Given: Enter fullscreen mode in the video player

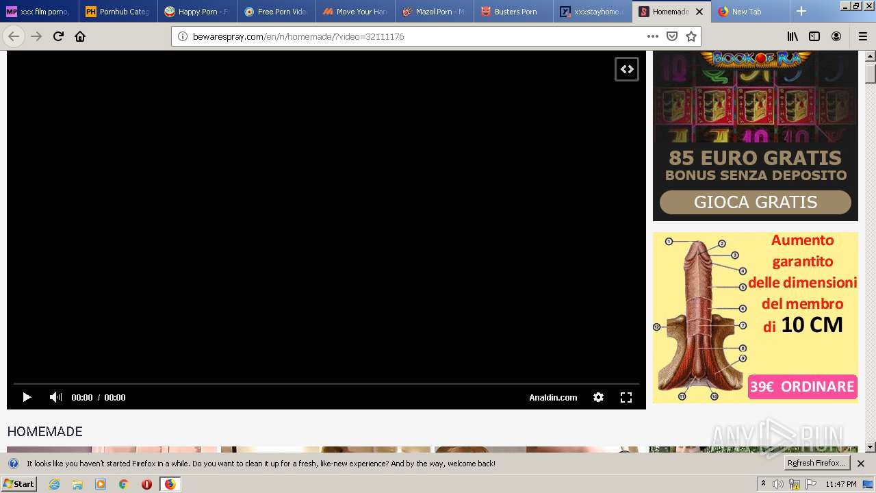Looking at the screenshot, I should click(x=626, y=397).
